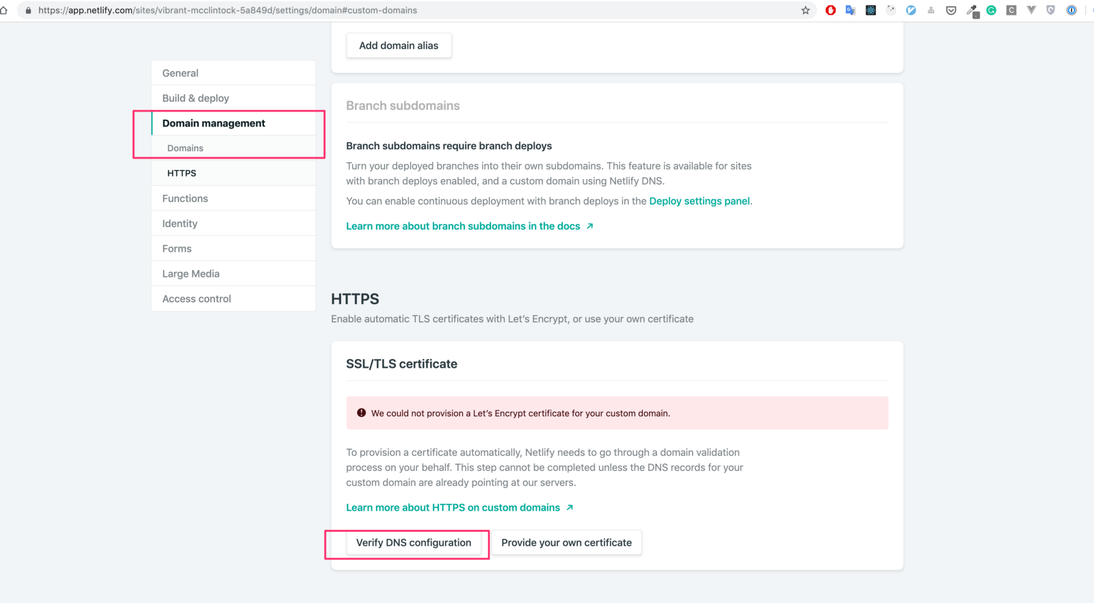This screenshot has height=603, width=1094.
Task: Open Learn more about HTTPS on custom domains
Action: tap(459, 507)
